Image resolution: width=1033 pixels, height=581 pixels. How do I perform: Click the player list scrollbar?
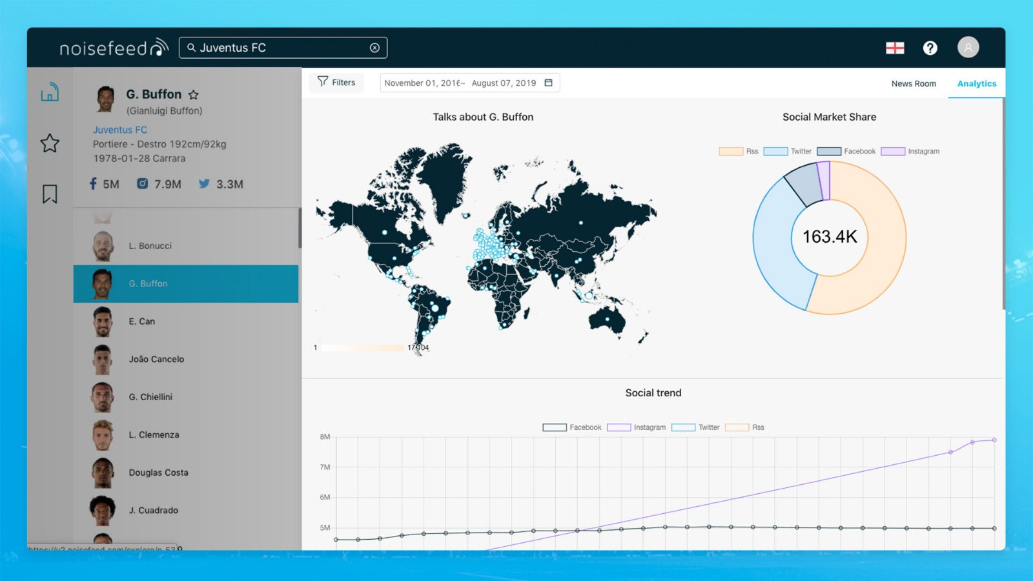[x=300, y=228]
